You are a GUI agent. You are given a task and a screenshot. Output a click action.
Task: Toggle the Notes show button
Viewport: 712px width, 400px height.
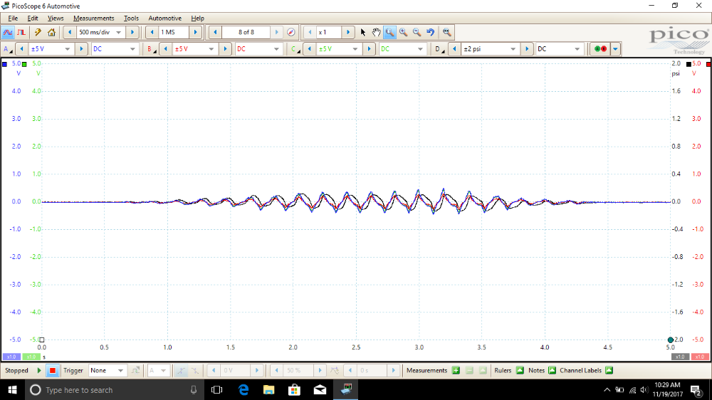tap(553, 370)
